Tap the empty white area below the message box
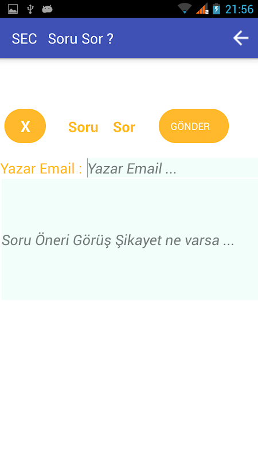258x458 pixels. coord(129,378)
